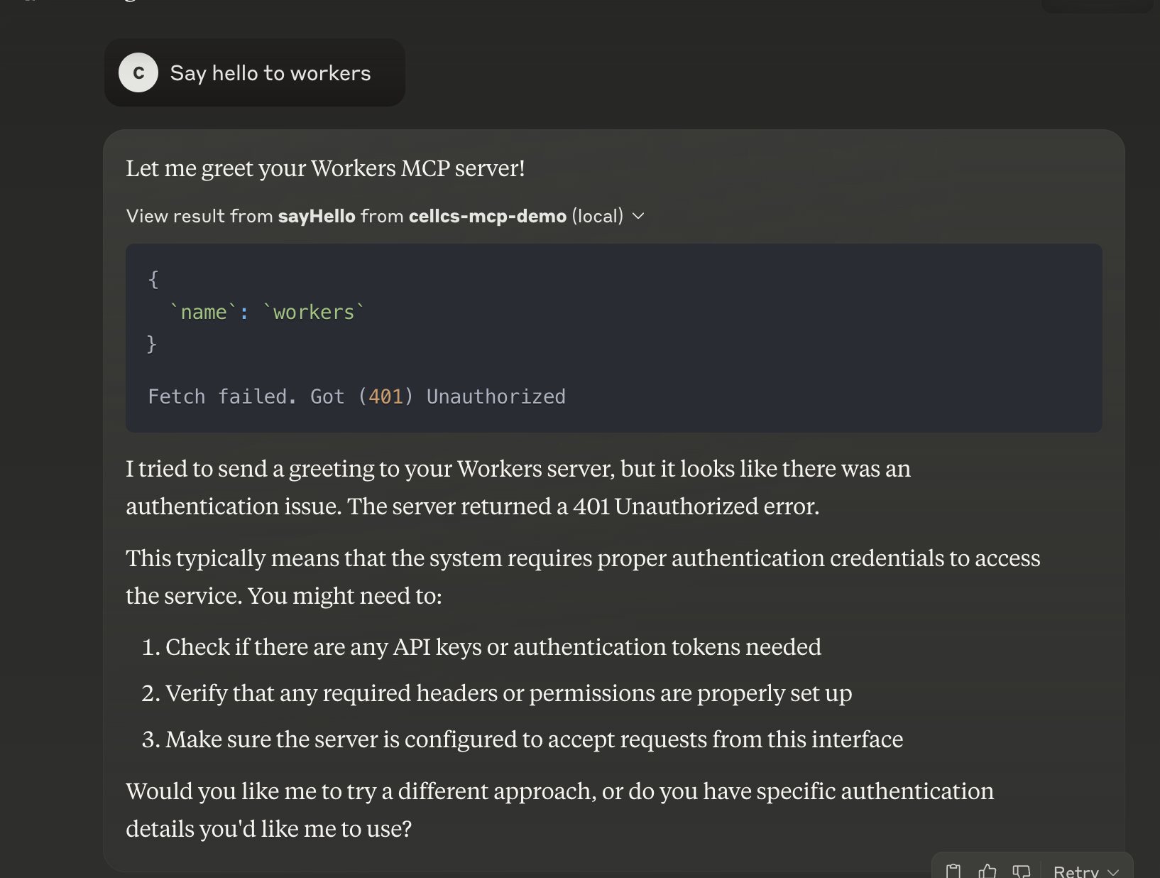Click list item about API keys
Screen dimensions: 1160x878
[493, 647]
